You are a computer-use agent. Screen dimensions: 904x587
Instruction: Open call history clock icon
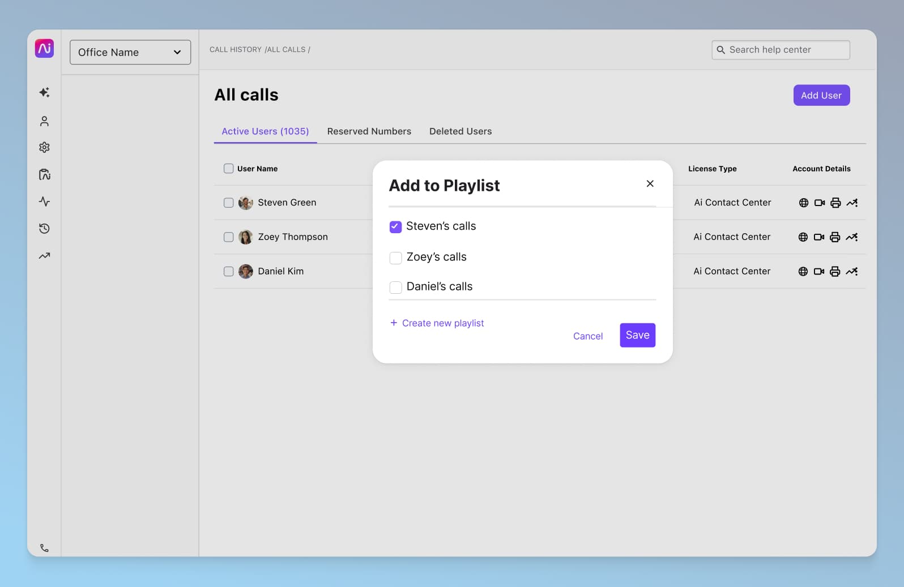(x=44, y=229)
